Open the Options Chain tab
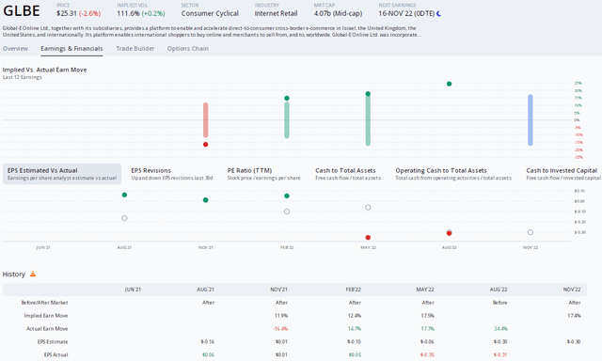 (188, 48)
